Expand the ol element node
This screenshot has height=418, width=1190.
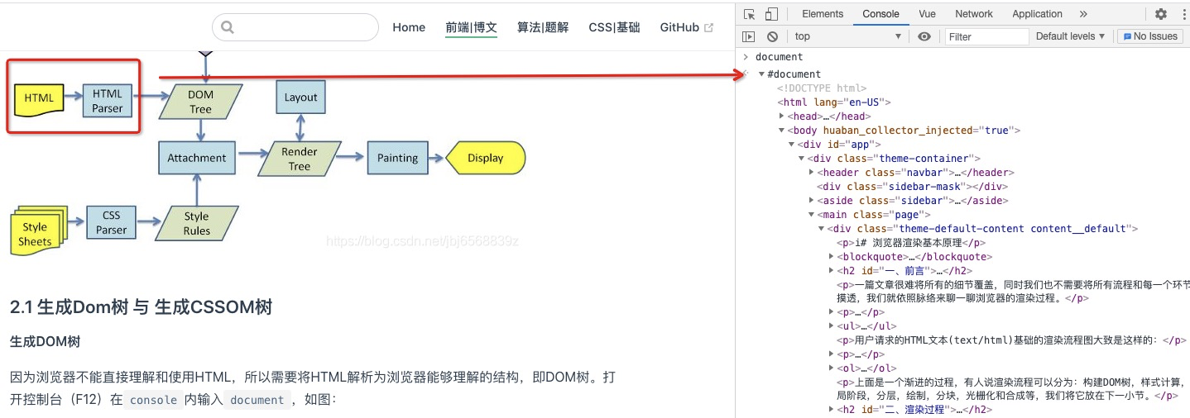[x=831, y=368]
